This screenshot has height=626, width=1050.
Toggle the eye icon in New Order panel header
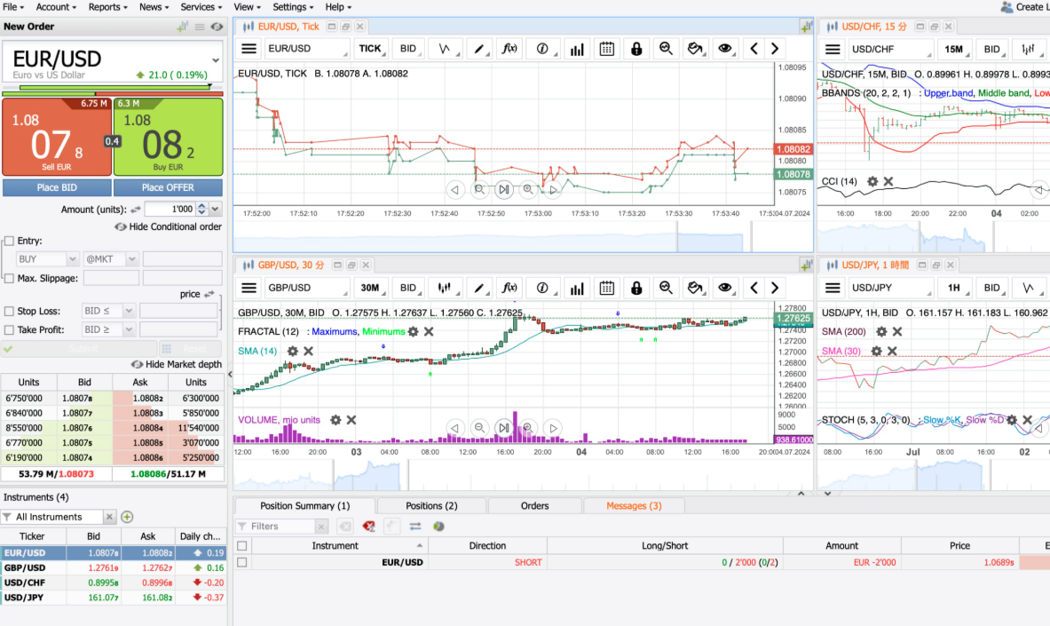(217, 27)
